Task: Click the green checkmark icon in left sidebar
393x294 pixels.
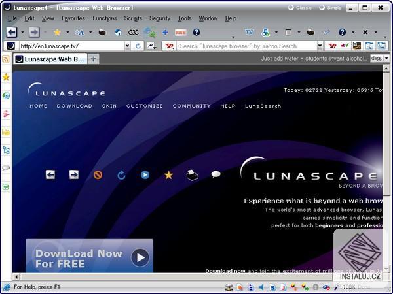Action: 6,186
